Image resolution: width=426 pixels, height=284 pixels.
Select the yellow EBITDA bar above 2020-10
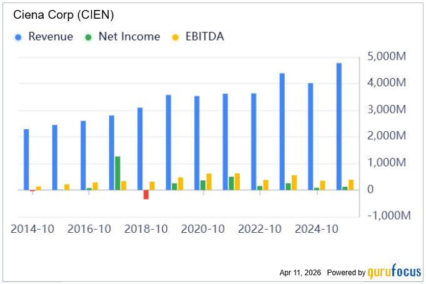click(209, 182)
